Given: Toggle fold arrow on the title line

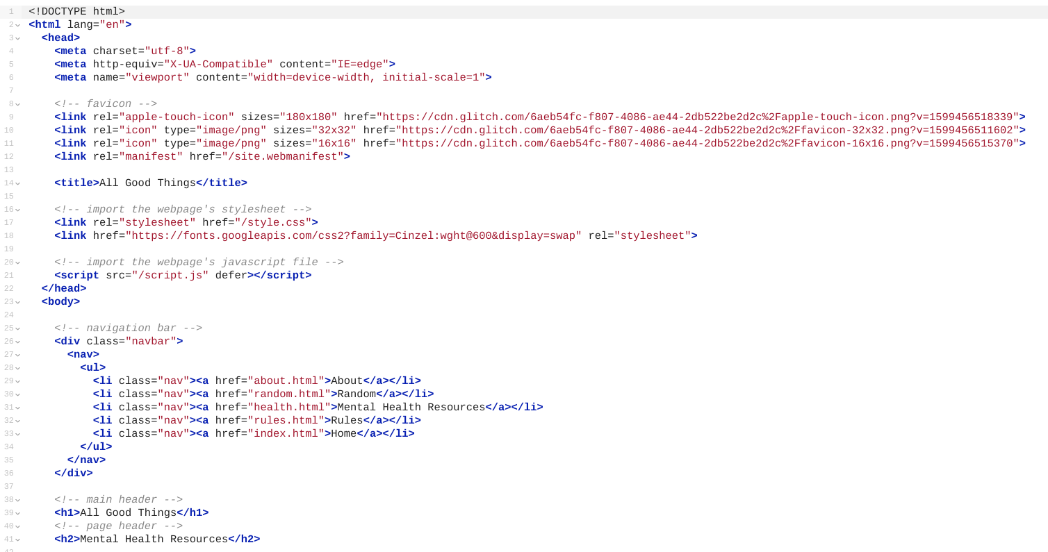Looking at the screenshot, I should tap(18, 183).
